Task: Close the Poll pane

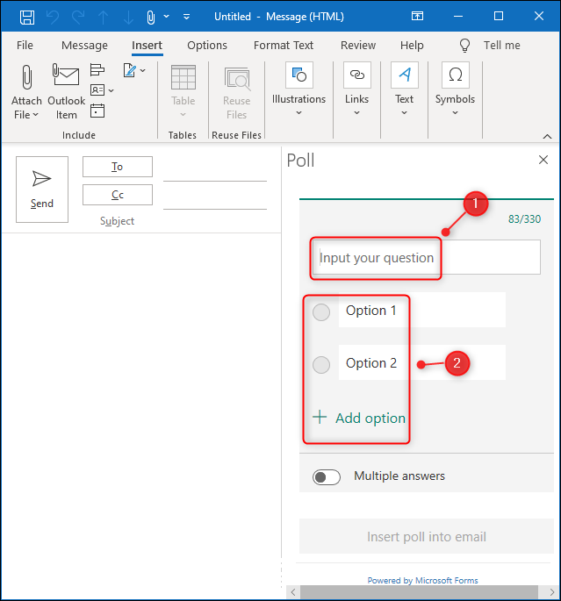Action: [543, 160]
